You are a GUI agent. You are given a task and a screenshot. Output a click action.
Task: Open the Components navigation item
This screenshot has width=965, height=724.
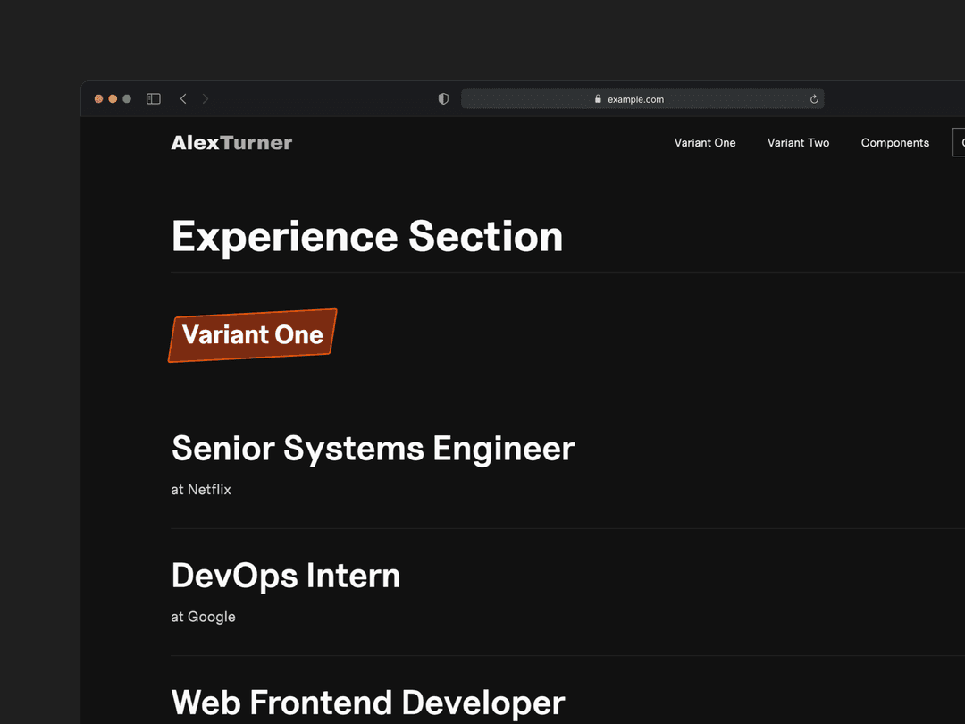coord(895,143)
